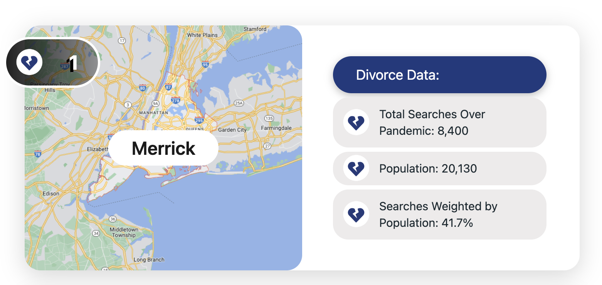Select the Population 20,130 row
The width and height of the screenshot is (602, 285).
[x=440, y=168]
